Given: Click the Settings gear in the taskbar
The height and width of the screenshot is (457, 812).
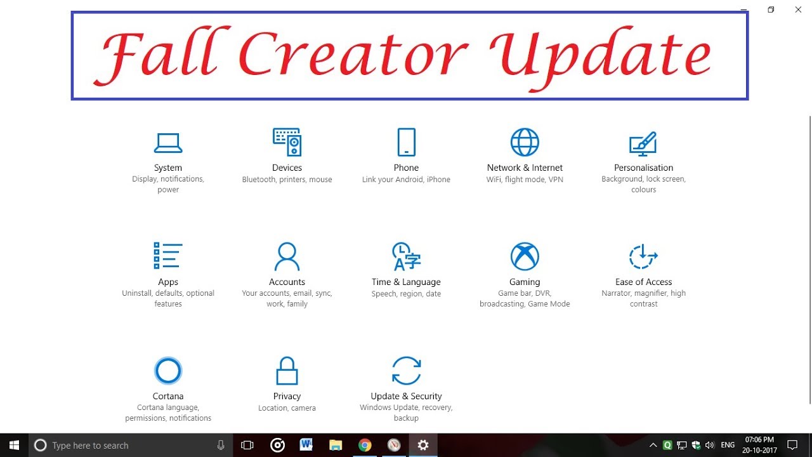Looking at the screenshot, I should click(x=423, y=445).
